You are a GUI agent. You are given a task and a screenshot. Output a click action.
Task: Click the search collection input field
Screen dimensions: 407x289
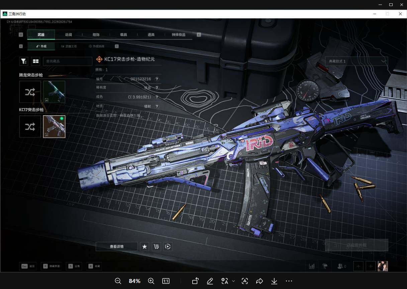click(x=68, y=61)
